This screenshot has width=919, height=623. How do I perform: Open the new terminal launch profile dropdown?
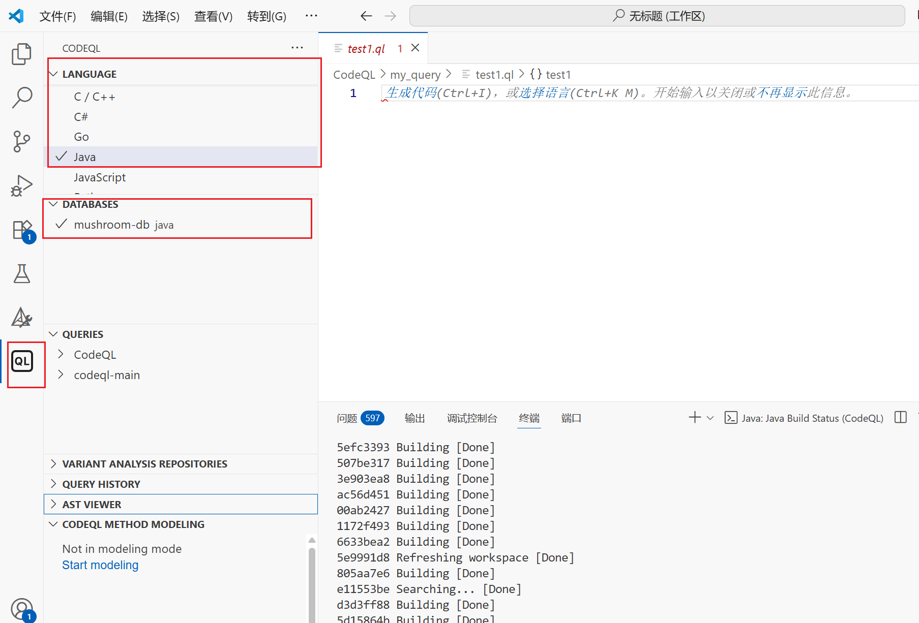click(710, 418)
